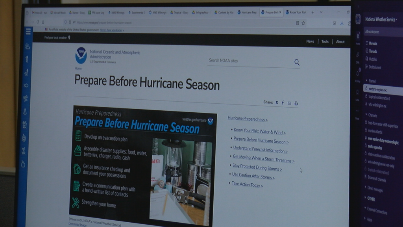Open list all tabs dropdown arrow
Viewport: 403px width, 227px height.
coord(321,12)
